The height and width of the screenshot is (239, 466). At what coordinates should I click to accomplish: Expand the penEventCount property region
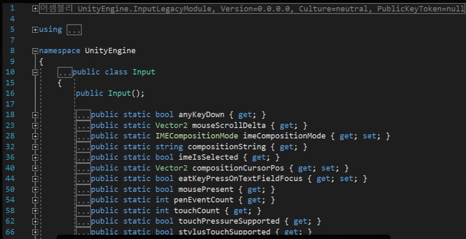(x=35, y=200)
